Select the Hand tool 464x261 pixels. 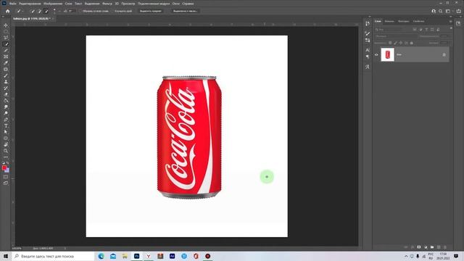pos(6,144)
